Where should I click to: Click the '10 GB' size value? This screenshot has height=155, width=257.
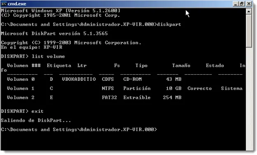[x=174, y=89]
